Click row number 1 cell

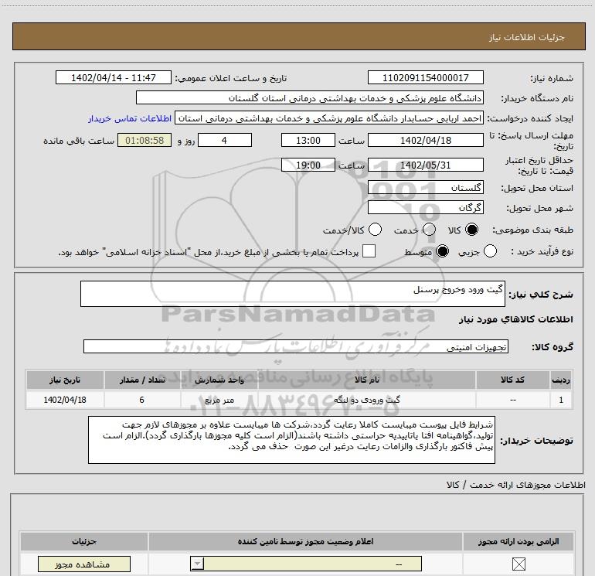561,400
